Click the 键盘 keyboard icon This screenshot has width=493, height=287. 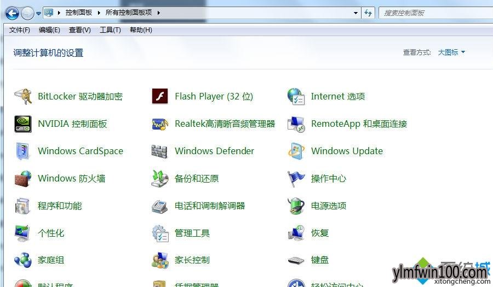coord(296,260)
